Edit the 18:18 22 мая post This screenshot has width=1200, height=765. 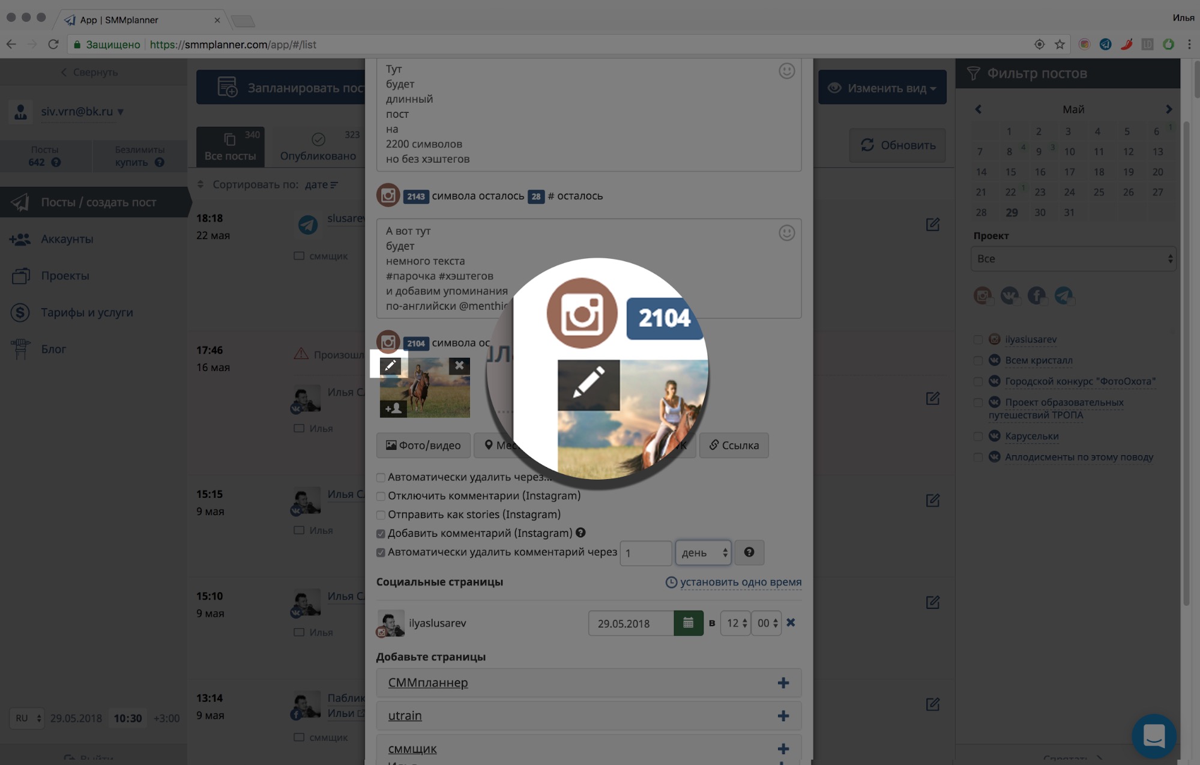[932, 225]
